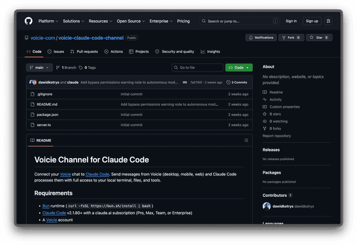View the 0 Tags link
Viewport: 357px width, 245px height.
pos(87,68)
